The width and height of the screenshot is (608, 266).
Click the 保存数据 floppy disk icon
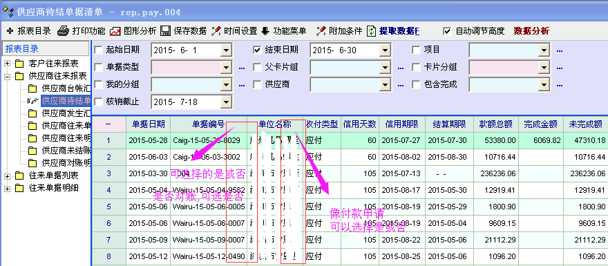166,31
